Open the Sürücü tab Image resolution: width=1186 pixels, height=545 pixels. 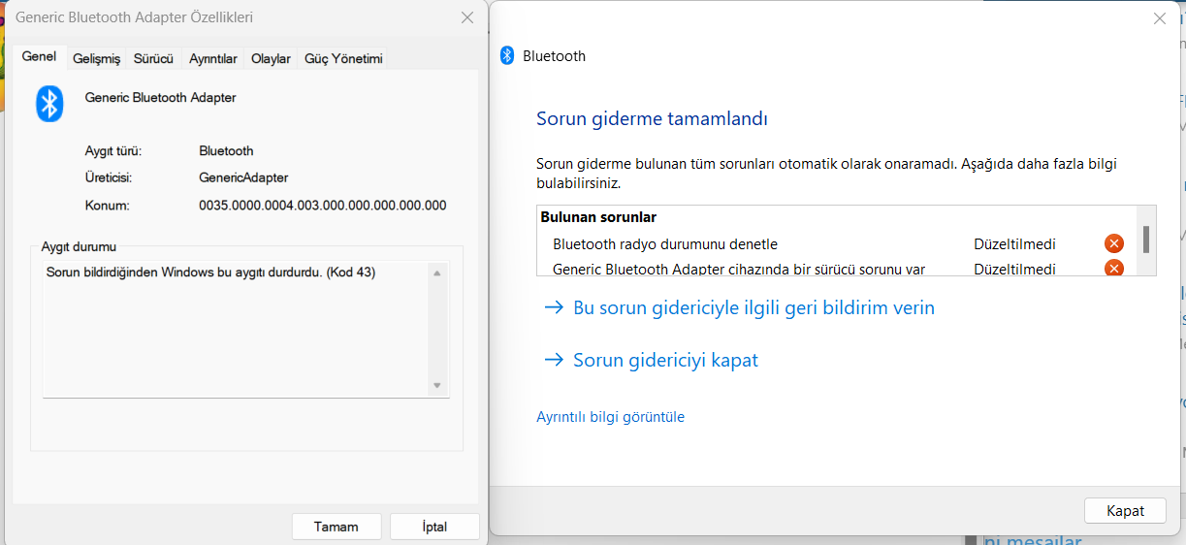[x=153, y=59]
